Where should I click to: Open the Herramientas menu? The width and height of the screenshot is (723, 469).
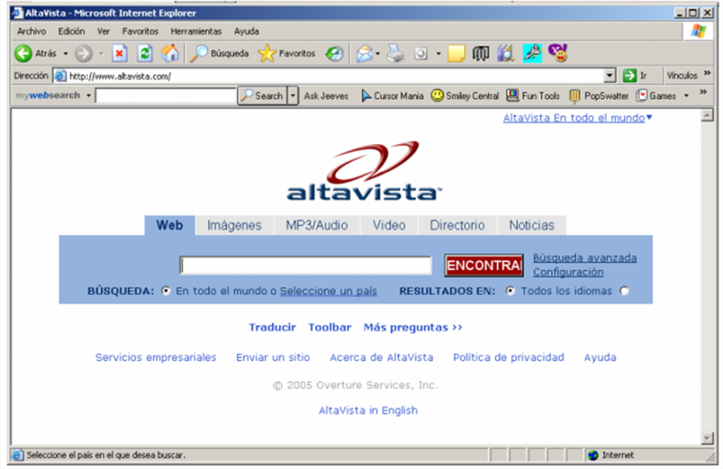[196, 31]
